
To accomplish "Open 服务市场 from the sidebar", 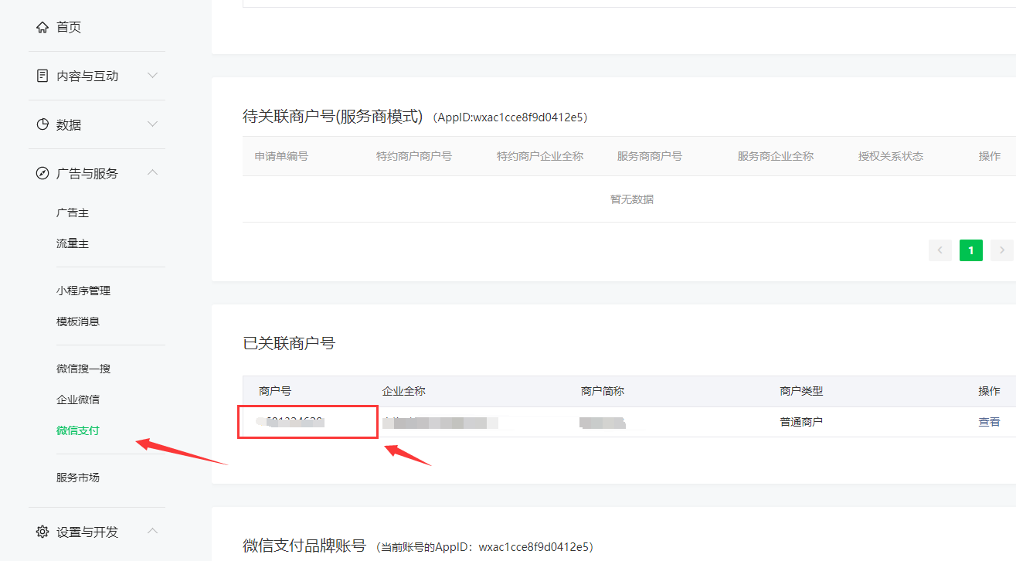I will click(78, 478).
